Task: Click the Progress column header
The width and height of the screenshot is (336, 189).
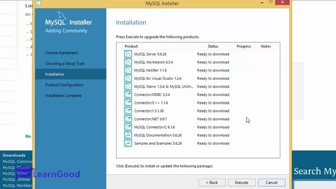Action: pyautogui.click(x=244, y=46)
